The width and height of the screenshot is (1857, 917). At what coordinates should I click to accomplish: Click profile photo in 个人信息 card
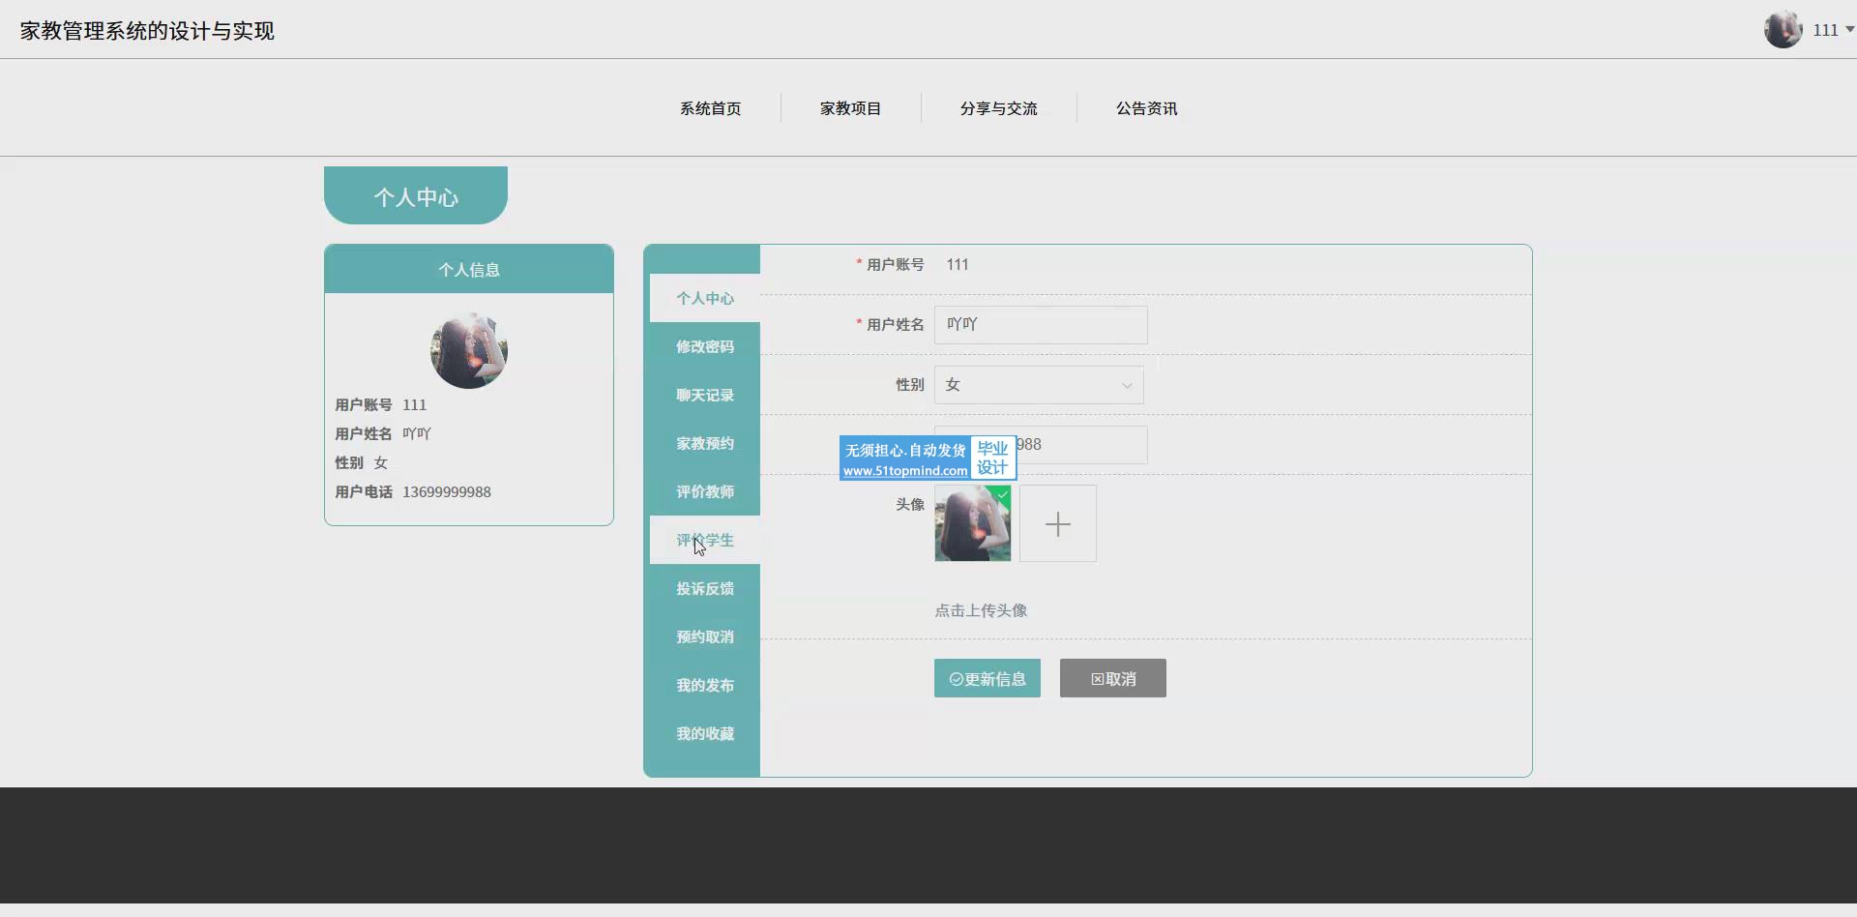point(469,350)
